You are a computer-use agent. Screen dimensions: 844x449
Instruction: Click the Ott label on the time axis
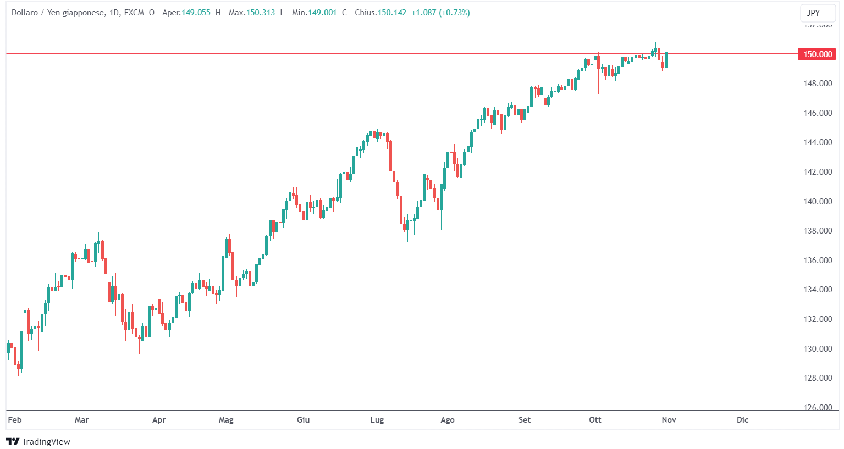pyautogui.click(x=595, y=420)
